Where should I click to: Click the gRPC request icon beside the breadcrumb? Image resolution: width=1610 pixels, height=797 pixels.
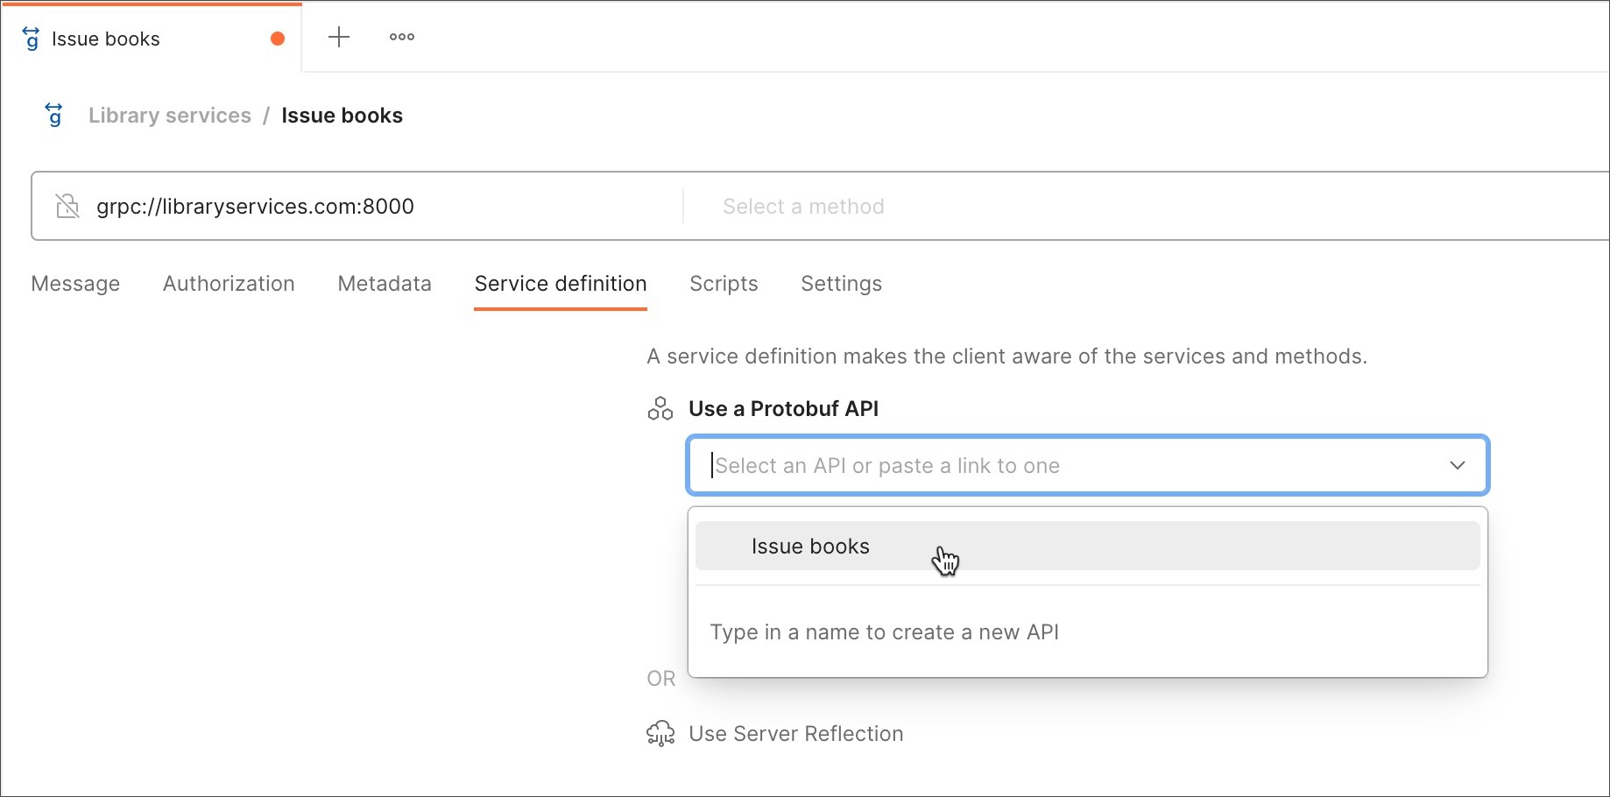(54, 115)
